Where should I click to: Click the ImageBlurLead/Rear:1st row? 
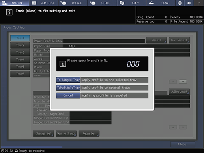tap(72, 118)
